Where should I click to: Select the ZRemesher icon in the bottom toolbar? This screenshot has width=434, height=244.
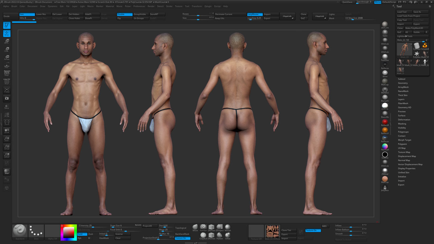[212, 227]
